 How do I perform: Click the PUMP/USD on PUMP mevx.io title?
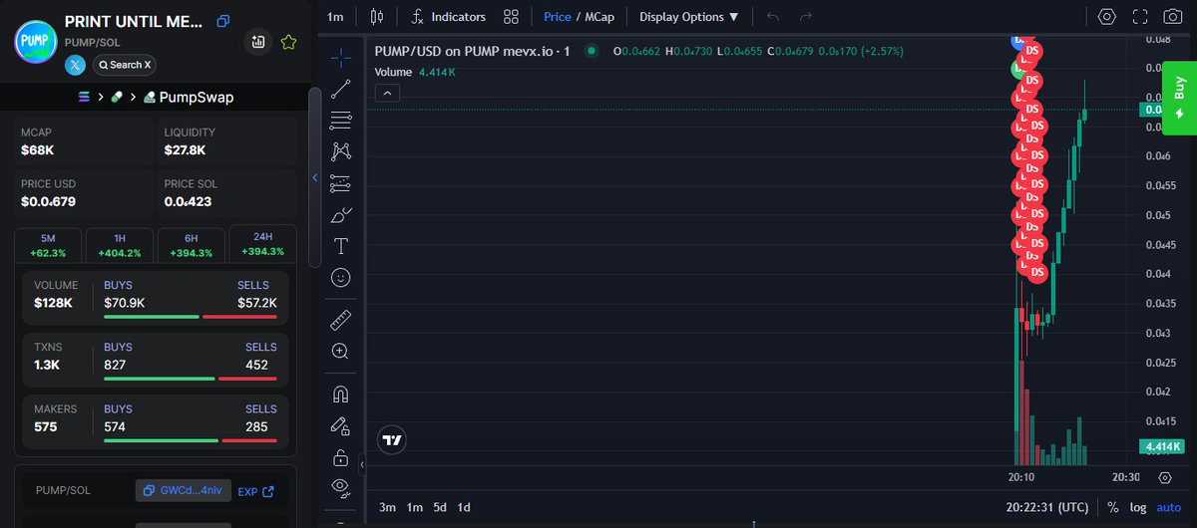(472, 50)
